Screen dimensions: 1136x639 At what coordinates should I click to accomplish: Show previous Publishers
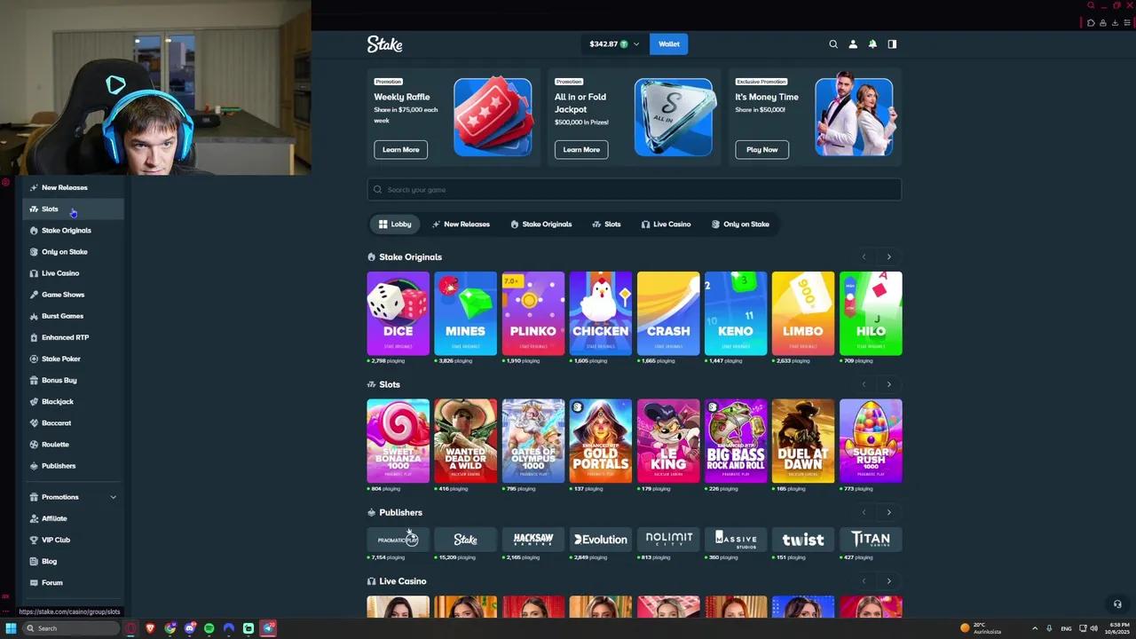point(864,512)
